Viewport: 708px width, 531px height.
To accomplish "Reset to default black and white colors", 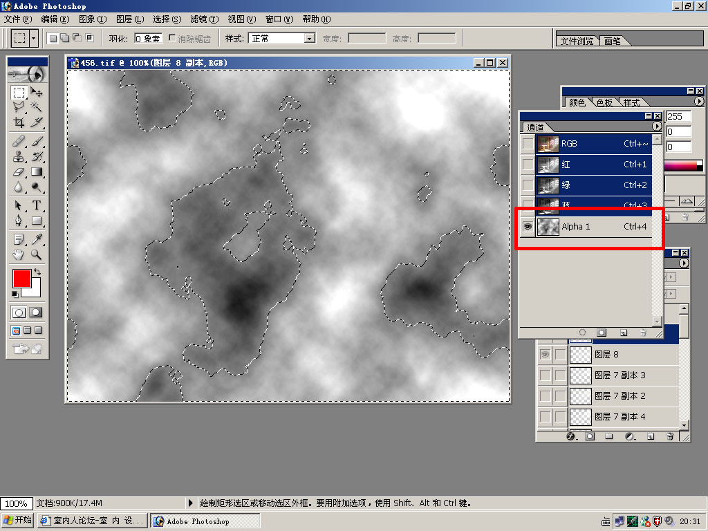I will 15,294.
